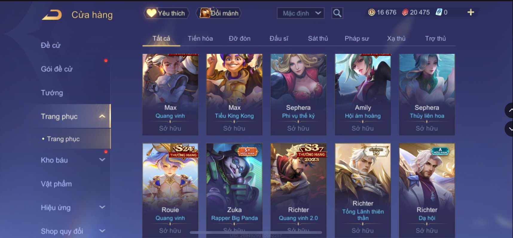Select the Amily Hội ám hoàng skin

(363, 95)
